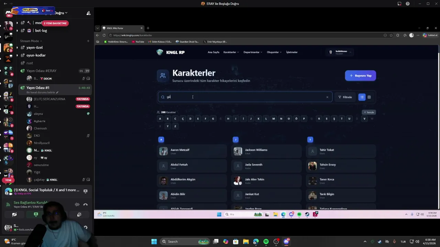This screenshot has width=440, height=247.
Task: Toggle the Discord camera button
Action: point(14,214)
